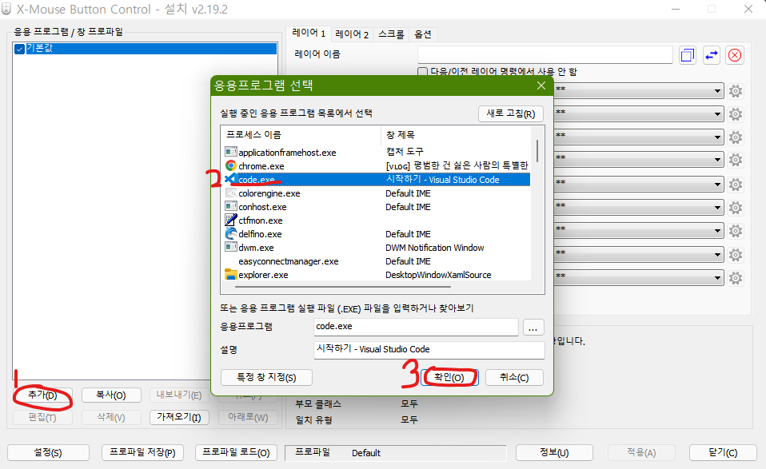Click the applicationframehost.exe process icon
This screenshot has width=766, height=469.
(x=230, y=153)
